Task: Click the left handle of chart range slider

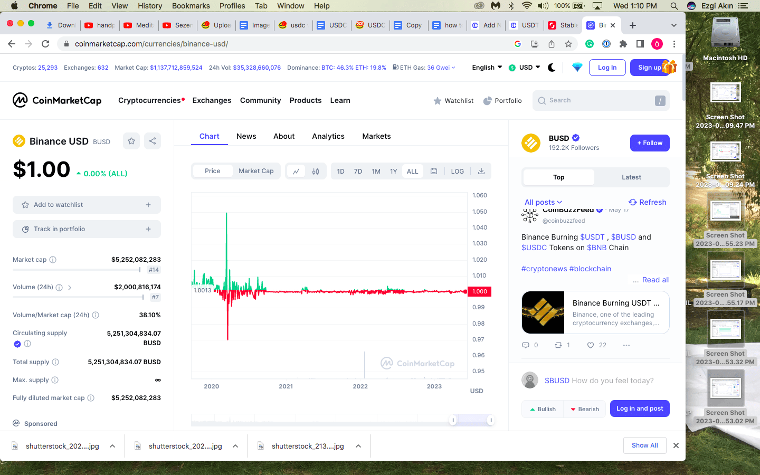Action: pyautogui.click(x=452, y=420)
